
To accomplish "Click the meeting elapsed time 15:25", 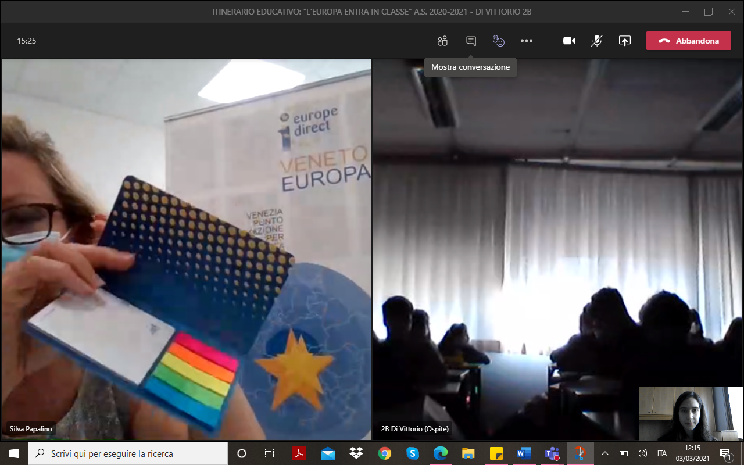I will click(x=27, y=41).
